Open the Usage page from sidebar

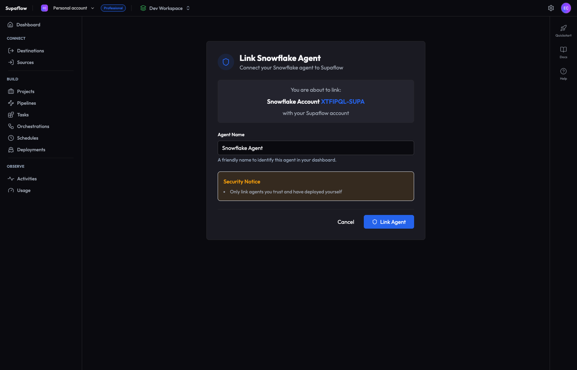coord(23,190)
